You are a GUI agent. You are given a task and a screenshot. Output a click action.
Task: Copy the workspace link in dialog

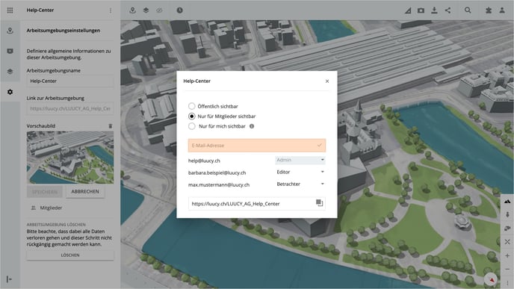319,203
